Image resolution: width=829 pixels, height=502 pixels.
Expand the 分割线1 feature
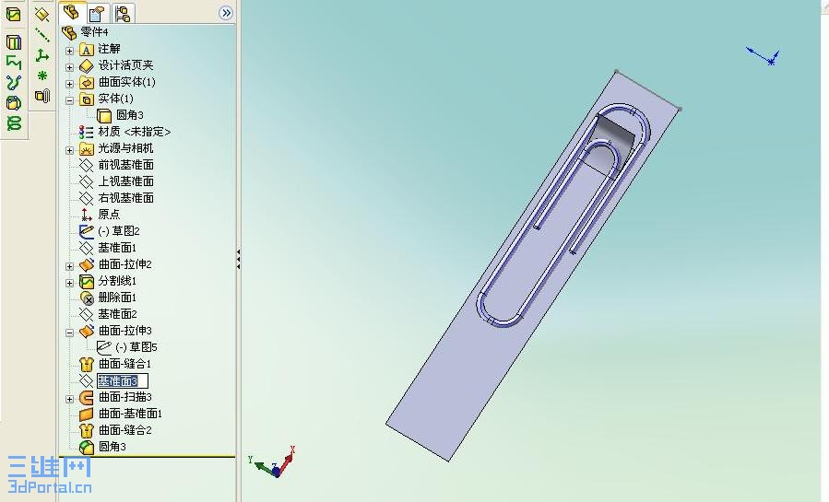(x=69, y=283)
